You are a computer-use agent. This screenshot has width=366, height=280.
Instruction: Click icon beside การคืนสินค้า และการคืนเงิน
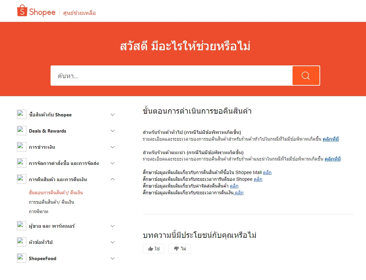click(22, 179)
